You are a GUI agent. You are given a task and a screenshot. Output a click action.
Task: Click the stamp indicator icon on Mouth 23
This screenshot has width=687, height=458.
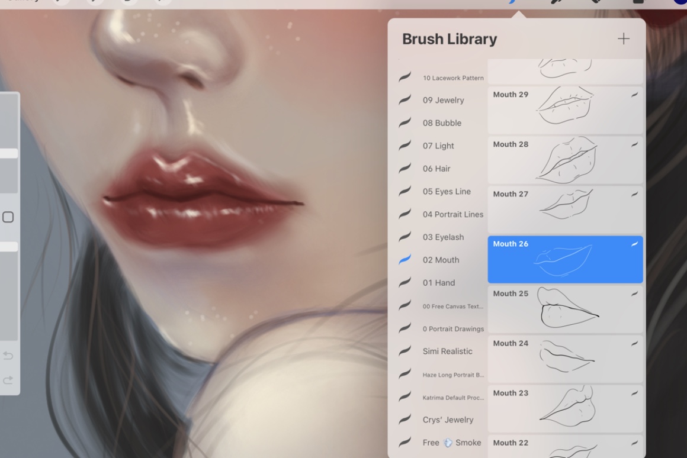pos(634,394)
